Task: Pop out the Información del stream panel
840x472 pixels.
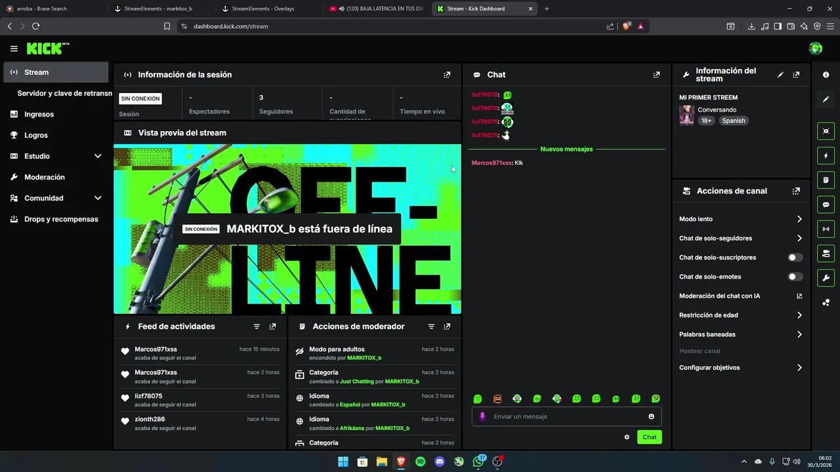Action: tap(796, 75)
